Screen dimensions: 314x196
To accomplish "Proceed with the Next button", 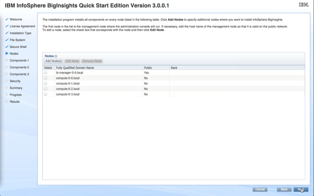I will pyautogui.click(x=301, y=189).
